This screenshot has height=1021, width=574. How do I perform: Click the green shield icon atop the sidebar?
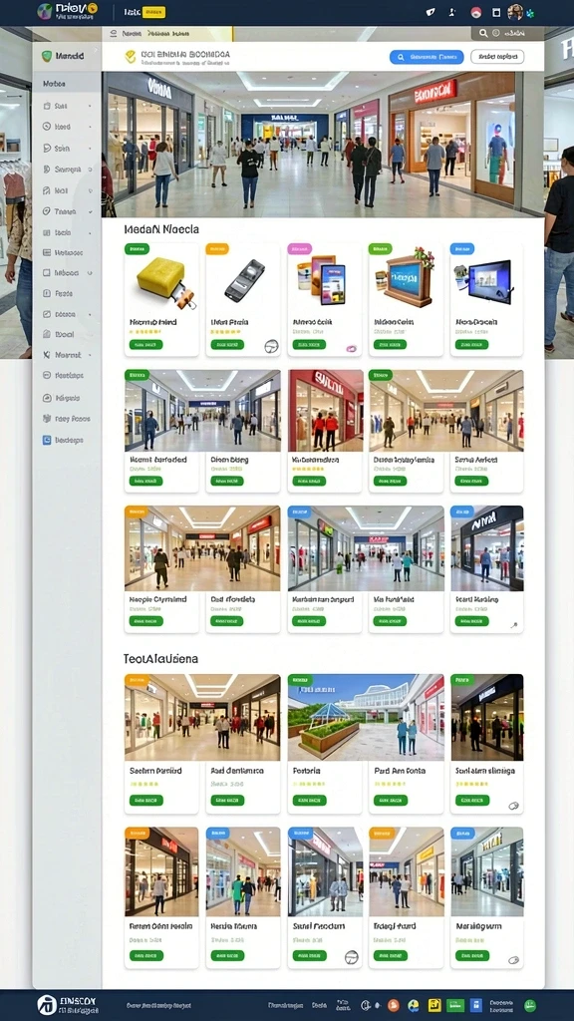46,56
